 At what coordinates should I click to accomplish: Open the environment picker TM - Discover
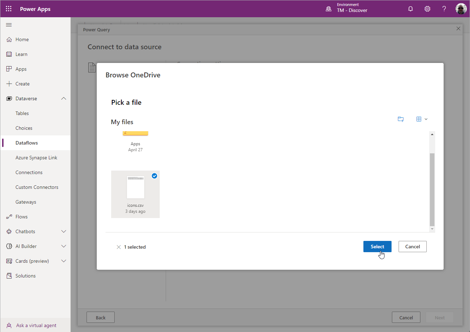click(352, 8)
